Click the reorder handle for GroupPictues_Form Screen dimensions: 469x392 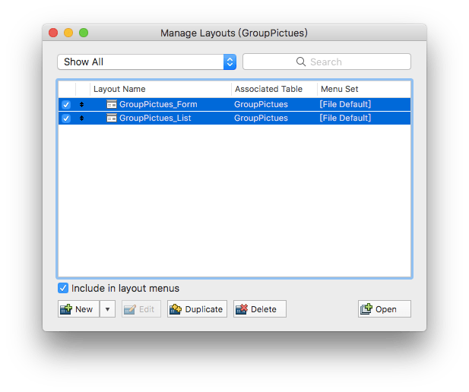point(81,104)
